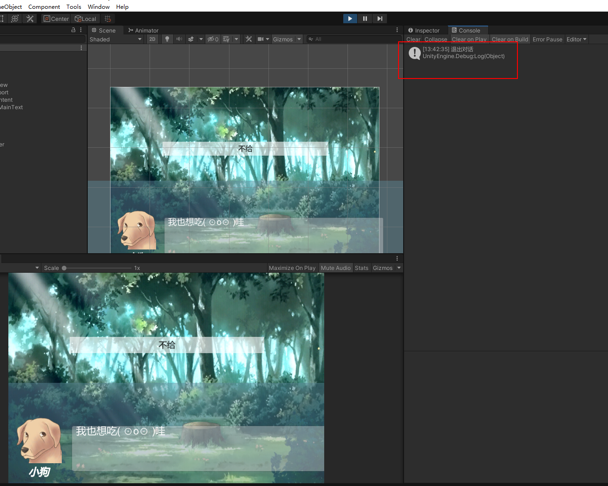
Task: Click the dog portrait in Game view
Action: tap(39, 440)
